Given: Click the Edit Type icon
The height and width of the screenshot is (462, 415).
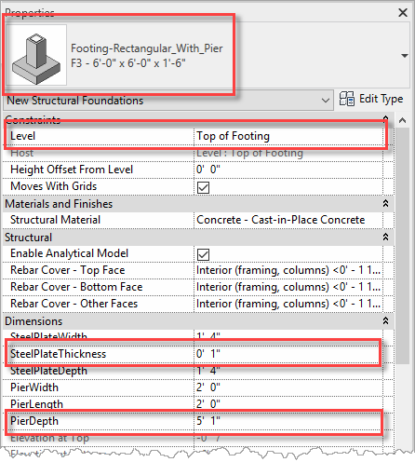Looking at the screenshot, I should (x=347, y=100).
